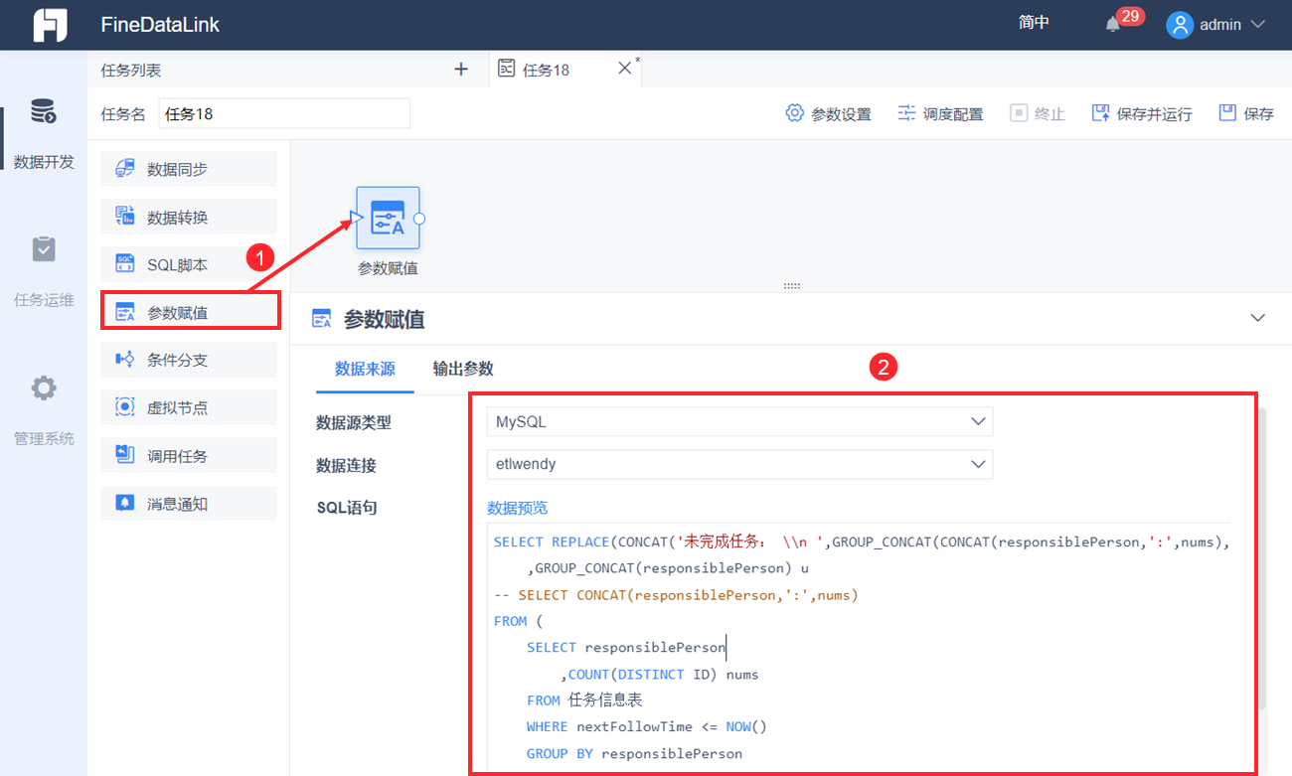Screen dimensions: 1292x776
Task: Click the WHERE nextFollowTime line
Action: [647, 726]
